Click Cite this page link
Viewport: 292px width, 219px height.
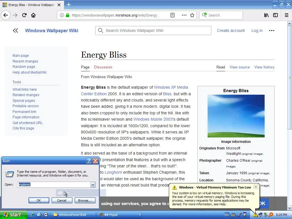23,128
